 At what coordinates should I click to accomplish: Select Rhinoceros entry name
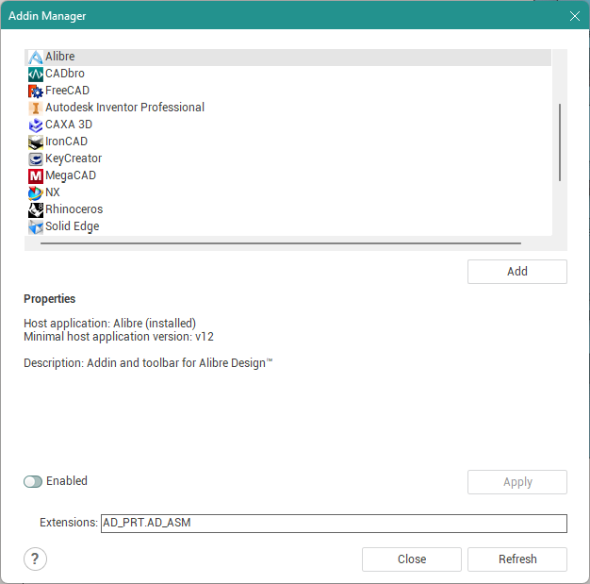[74, 209]
